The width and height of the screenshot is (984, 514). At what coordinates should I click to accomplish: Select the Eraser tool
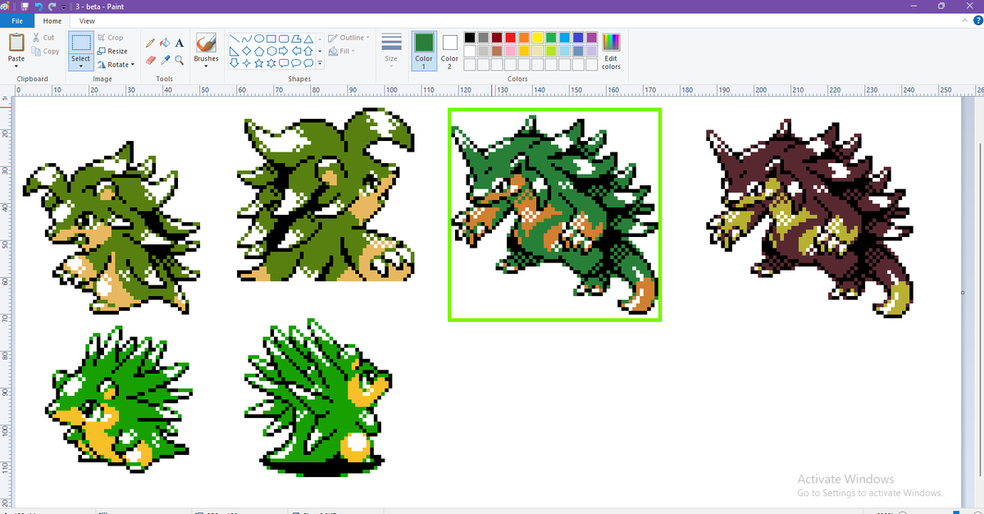(150, 60)
